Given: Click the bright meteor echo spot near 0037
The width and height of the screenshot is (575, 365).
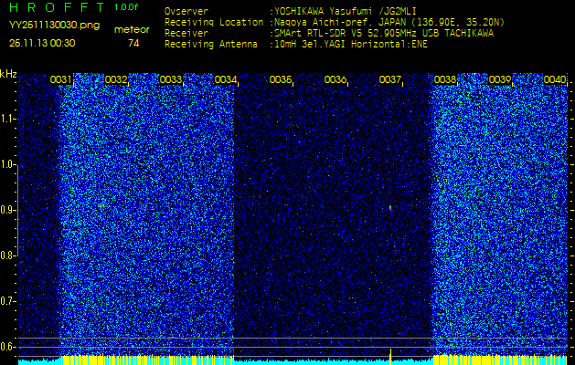Looking at the screenshot, I should pos(390,208).
